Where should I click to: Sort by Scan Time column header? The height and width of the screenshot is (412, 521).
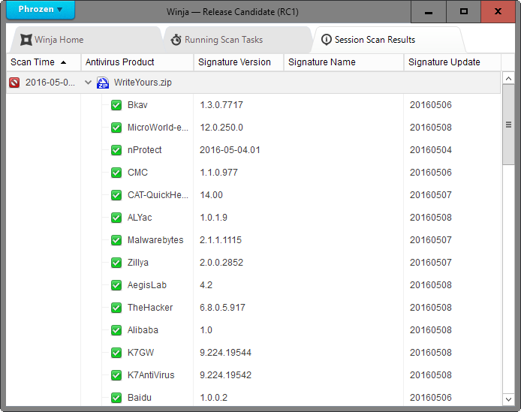point(44,62)
